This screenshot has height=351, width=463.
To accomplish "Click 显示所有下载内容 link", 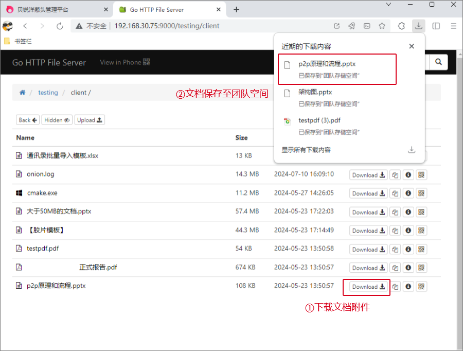I will click(x=306, y=150).
